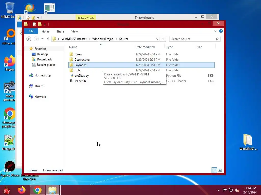261x195 pixels.
Task: Open the Utils folder
Action: (x=77, y=70)
